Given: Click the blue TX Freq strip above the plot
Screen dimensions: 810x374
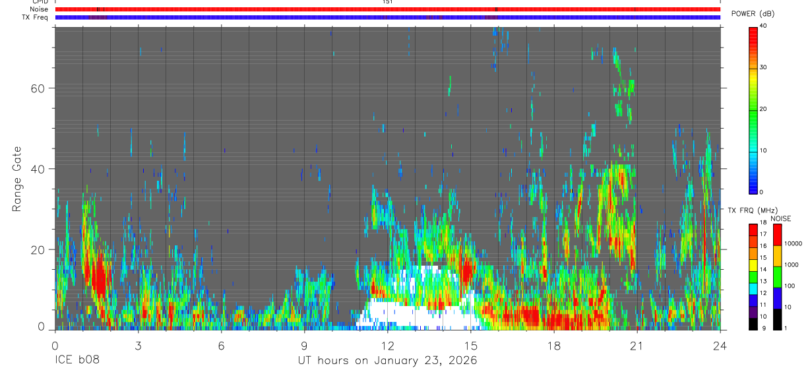Looking at the screenshot, I should coord(387,17).
